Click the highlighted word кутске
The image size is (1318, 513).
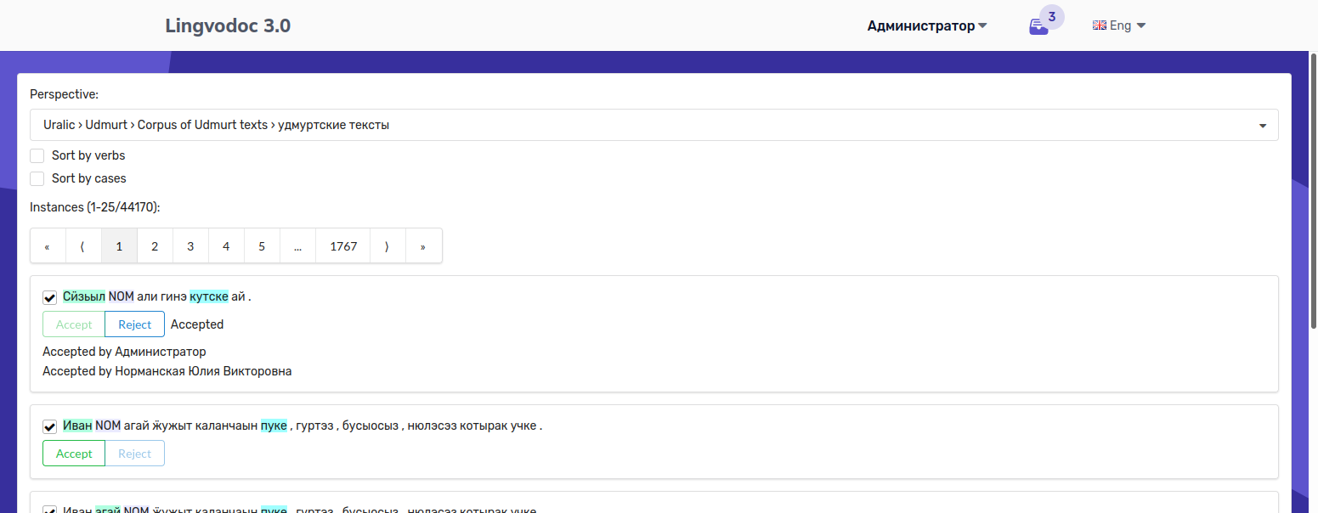point(208,296)
